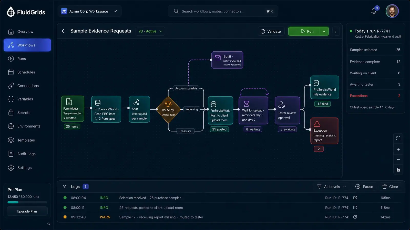Clear the logs
Screen dimensions: 410x230
click(390, 187)
